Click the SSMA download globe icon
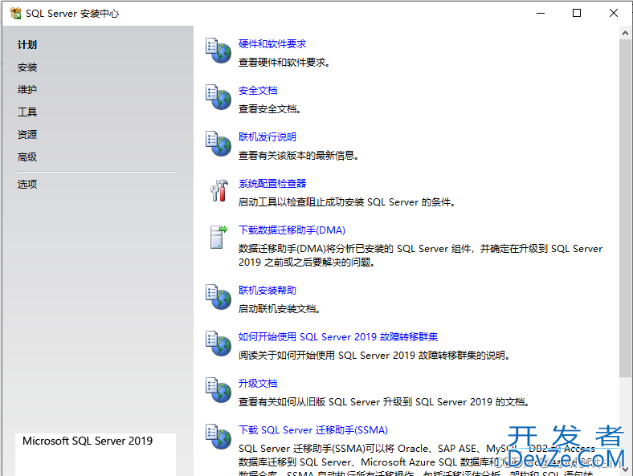 pos(218,437)
